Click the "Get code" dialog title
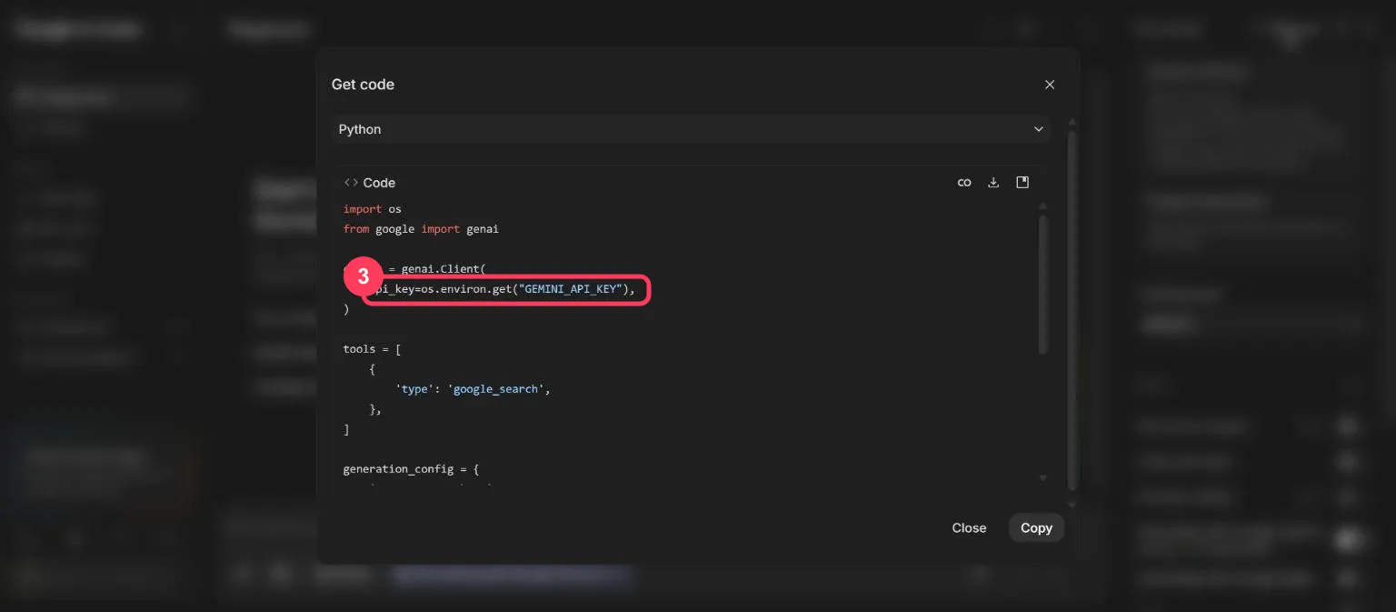1396x612 pixels. tap(363, 85)
